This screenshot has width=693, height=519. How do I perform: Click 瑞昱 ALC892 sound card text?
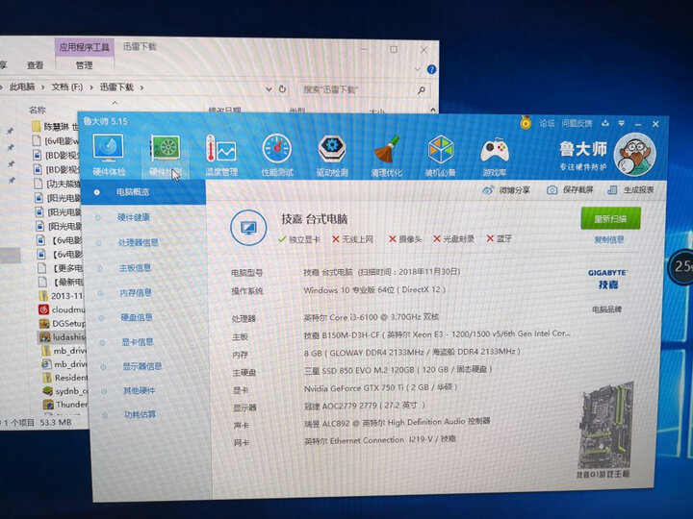coord(397,422)
